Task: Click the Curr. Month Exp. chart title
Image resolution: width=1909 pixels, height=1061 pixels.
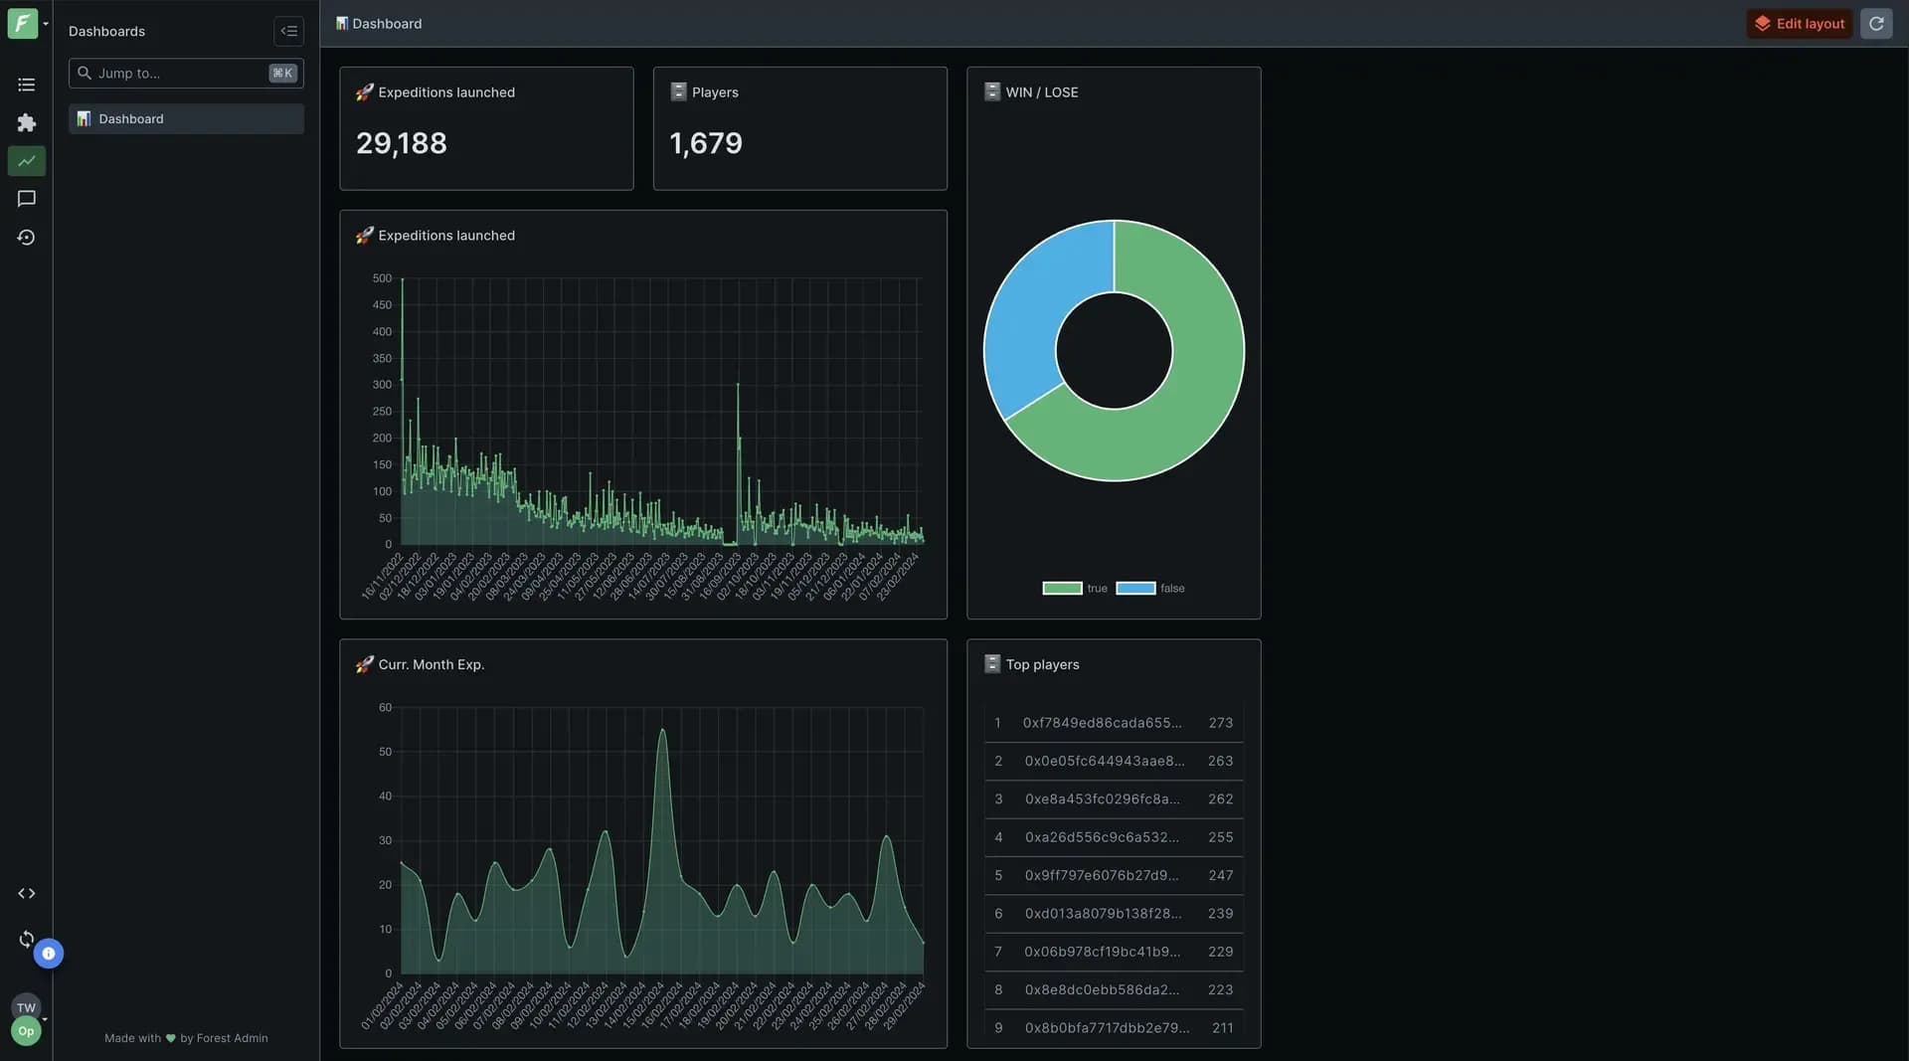Action: [432, 664]
